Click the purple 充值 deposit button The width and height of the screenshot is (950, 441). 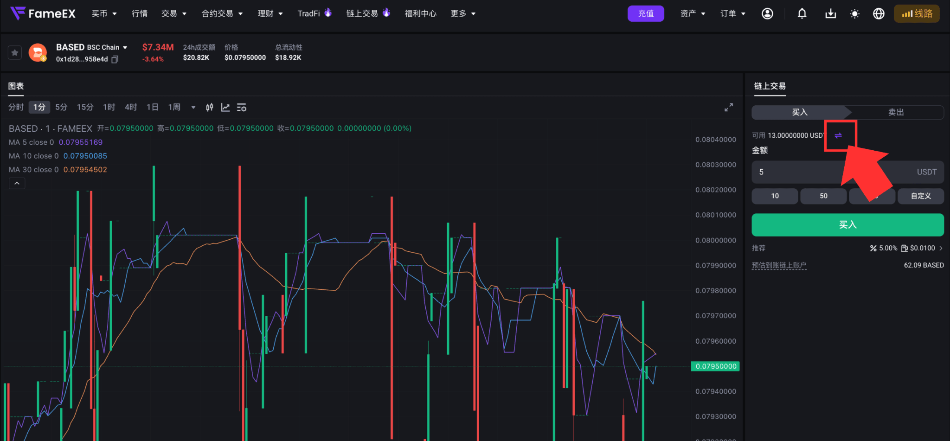point(646,13)
